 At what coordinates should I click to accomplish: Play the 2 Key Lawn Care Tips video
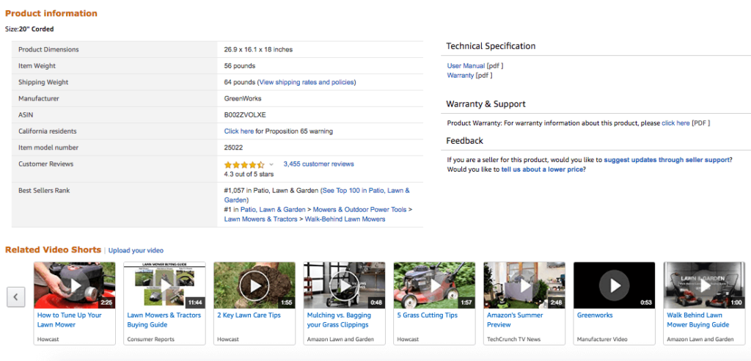coord(254,285)
